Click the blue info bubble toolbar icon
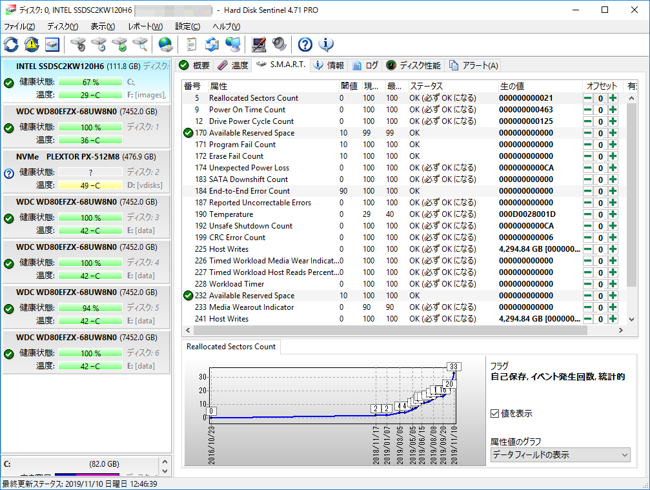The width and height of the screenshot is (650, 490). (326, 45)
